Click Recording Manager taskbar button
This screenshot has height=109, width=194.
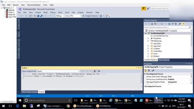(x=83, y=106)
